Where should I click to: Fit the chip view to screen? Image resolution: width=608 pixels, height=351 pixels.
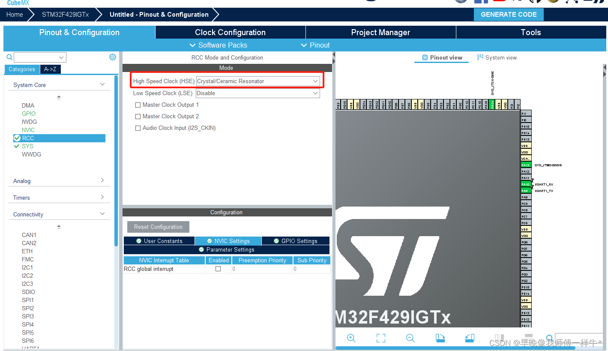coord(381,338)
